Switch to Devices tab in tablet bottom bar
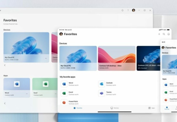177x122 pixels. click(115, 108)
